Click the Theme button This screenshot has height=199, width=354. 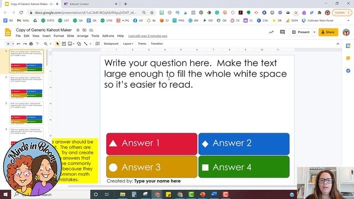142,44
